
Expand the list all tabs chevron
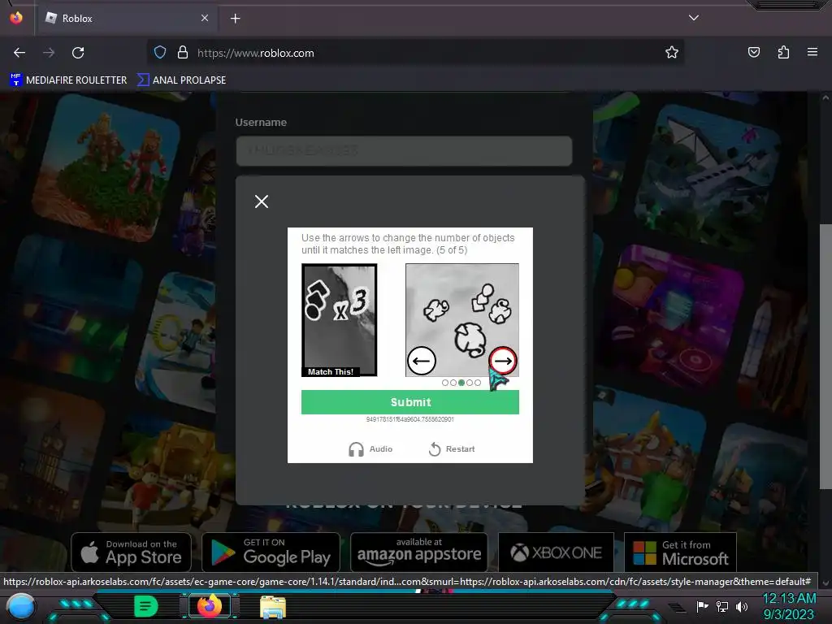694,18
